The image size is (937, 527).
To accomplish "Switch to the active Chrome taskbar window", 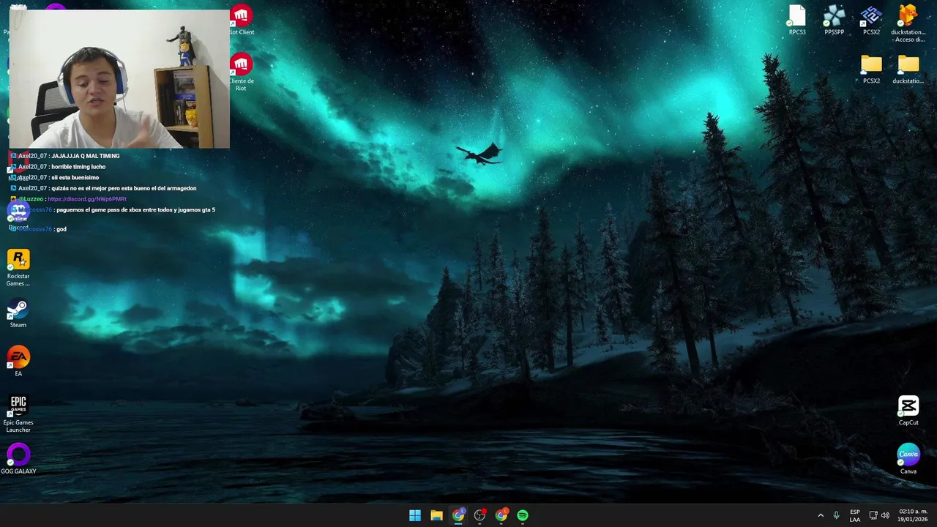I will point(458,515).
